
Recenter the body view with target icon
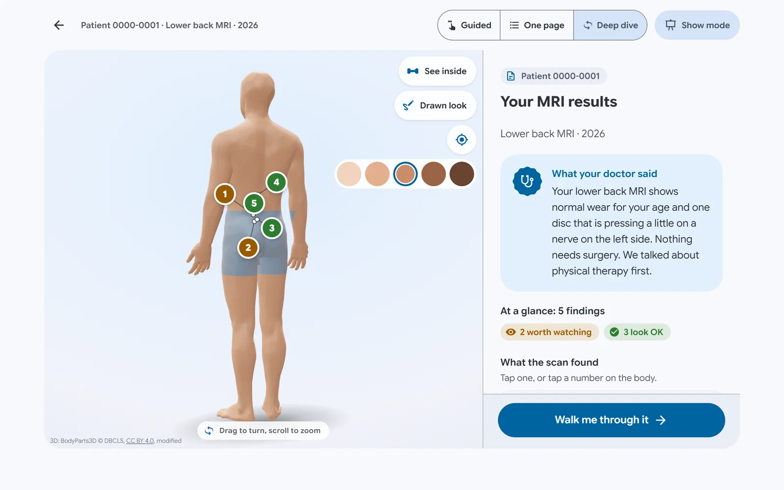point(462,140)
